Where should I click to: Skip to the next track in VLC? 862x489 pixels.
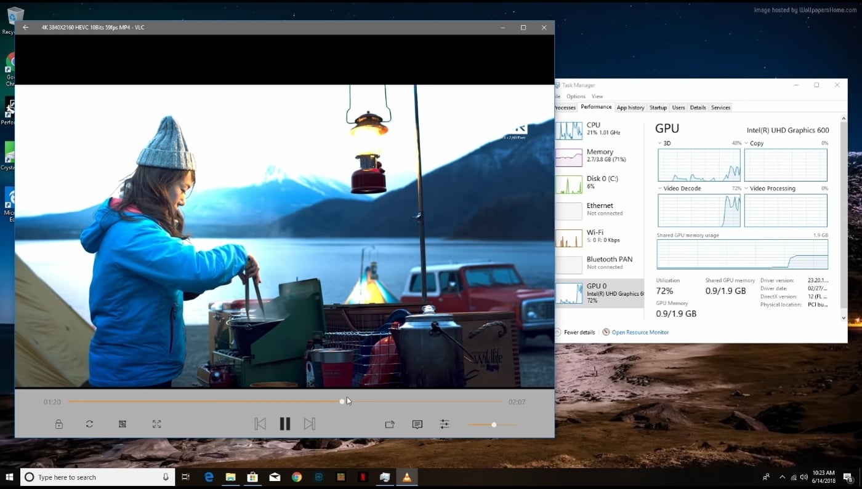309,424
